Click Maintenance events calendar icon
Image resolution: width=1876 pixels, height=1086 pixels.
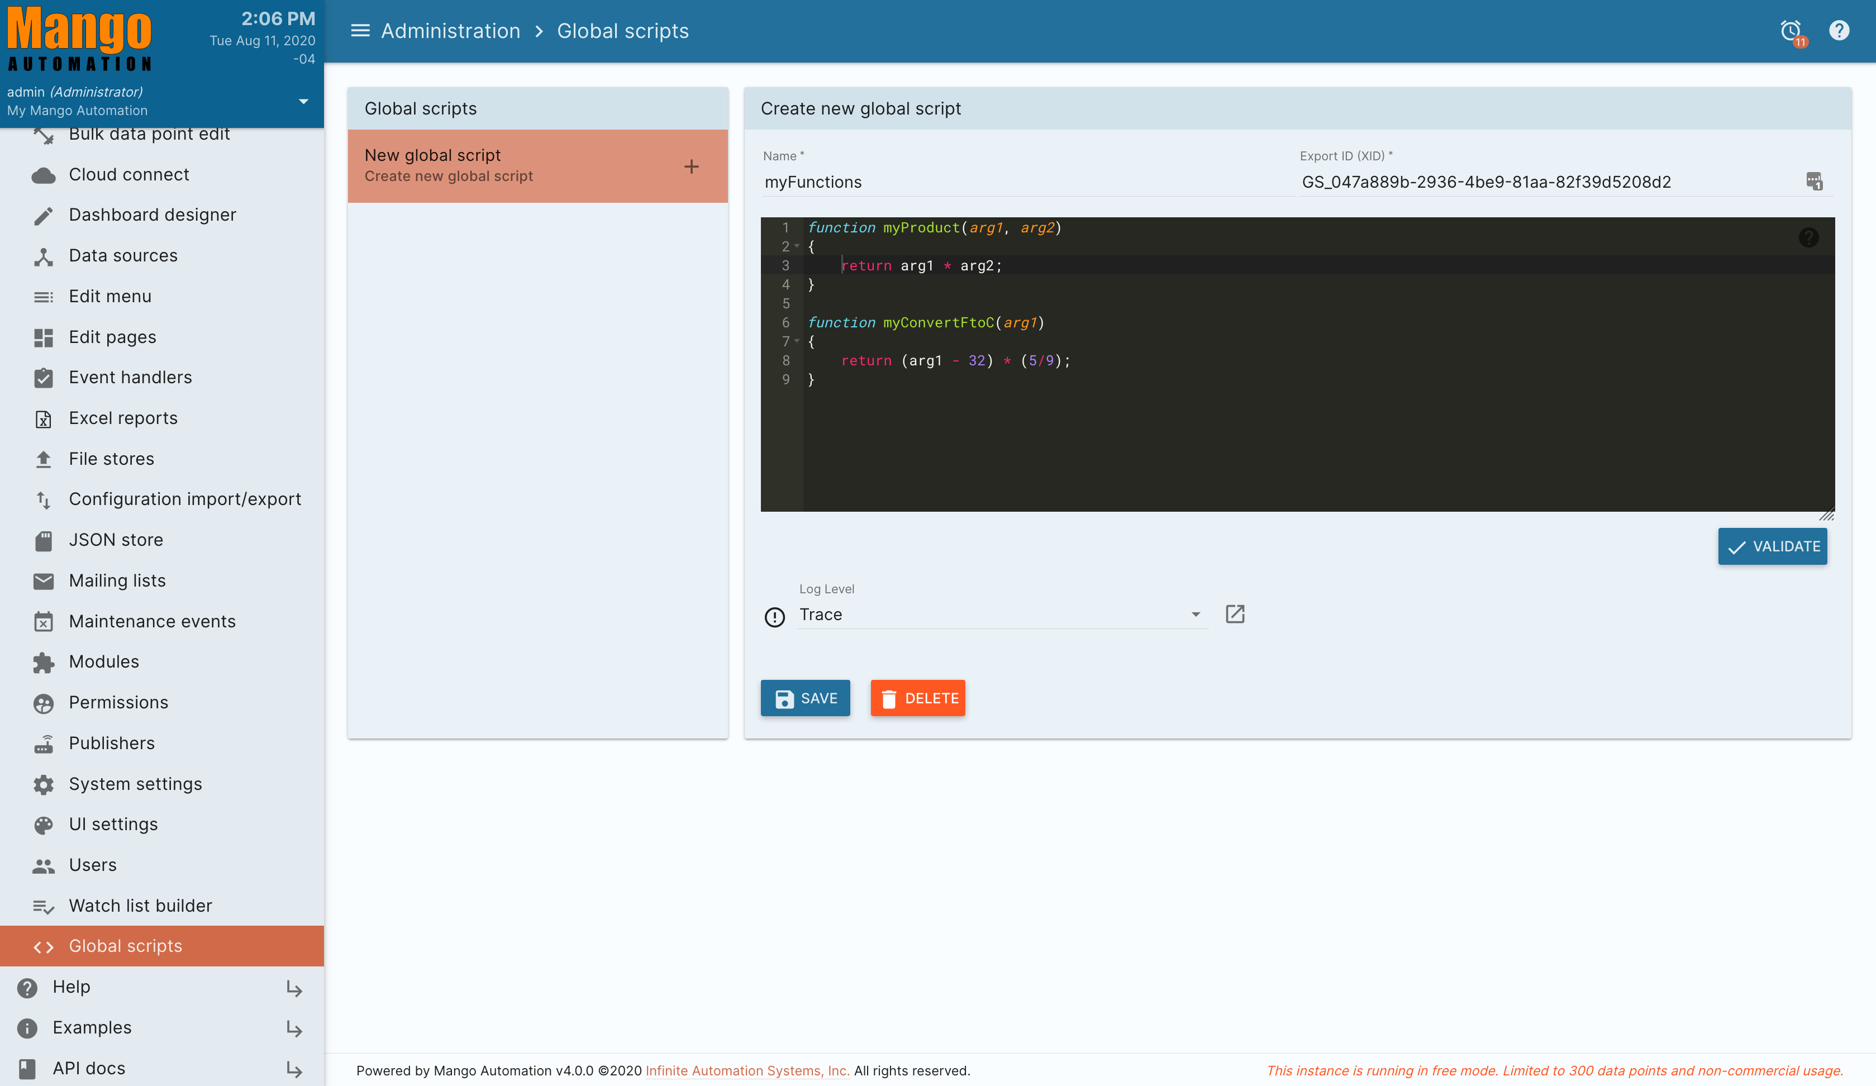click(43, 622)
